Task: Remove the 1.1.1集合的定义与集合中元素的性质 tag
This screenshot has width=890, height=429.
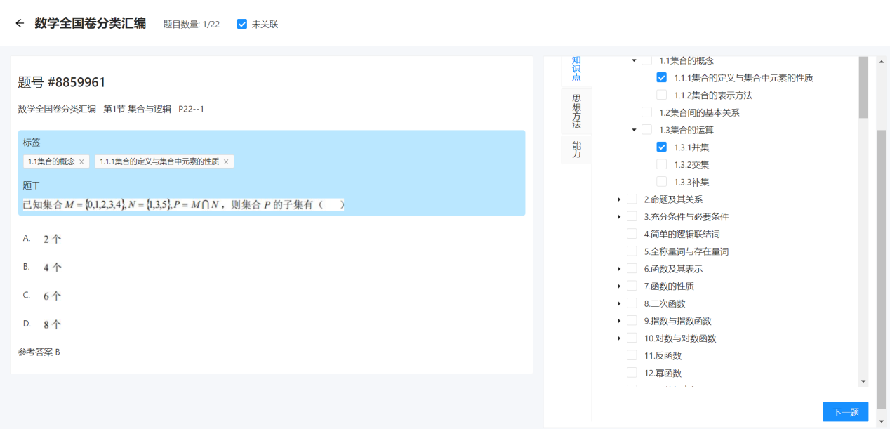Action: coord(226,161)
